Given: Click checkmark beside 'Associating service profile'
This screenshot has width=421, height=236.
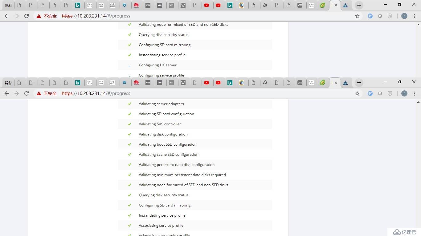Looking at the screenshot, I should [x=130, y=225].
